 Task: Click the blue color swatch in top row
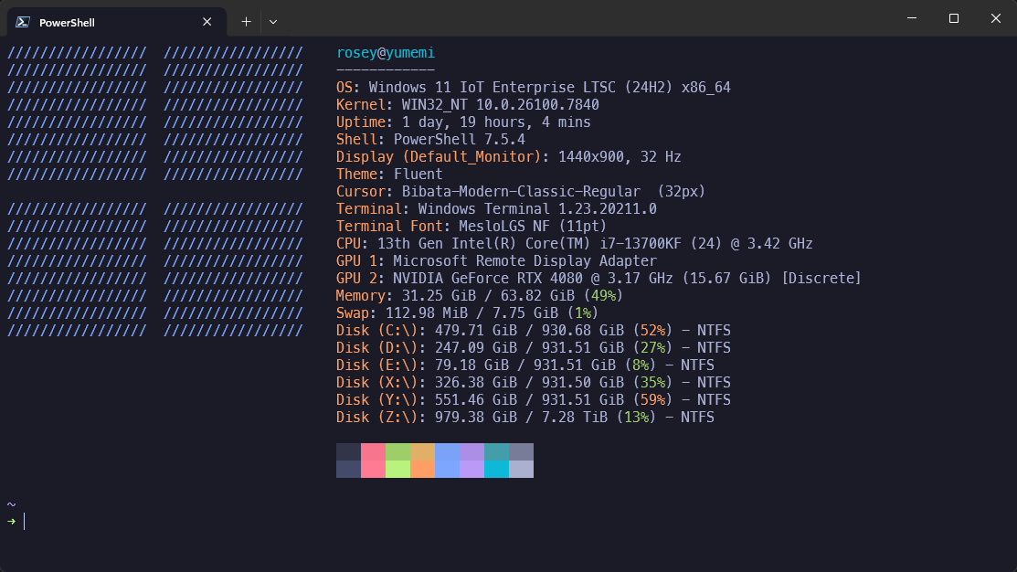(447, 452)
